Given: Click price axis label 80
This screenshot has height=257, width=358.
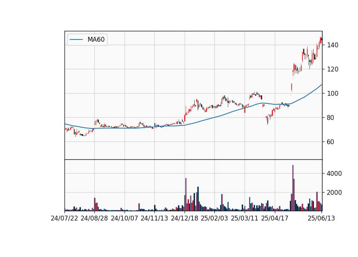Looking at the screenshot, I should click(x=331, y=118).
